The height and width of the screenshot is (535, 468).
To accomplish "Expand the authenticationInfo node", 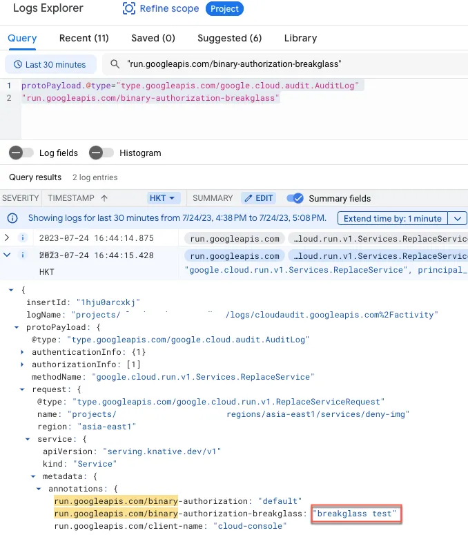I will 22,352.
